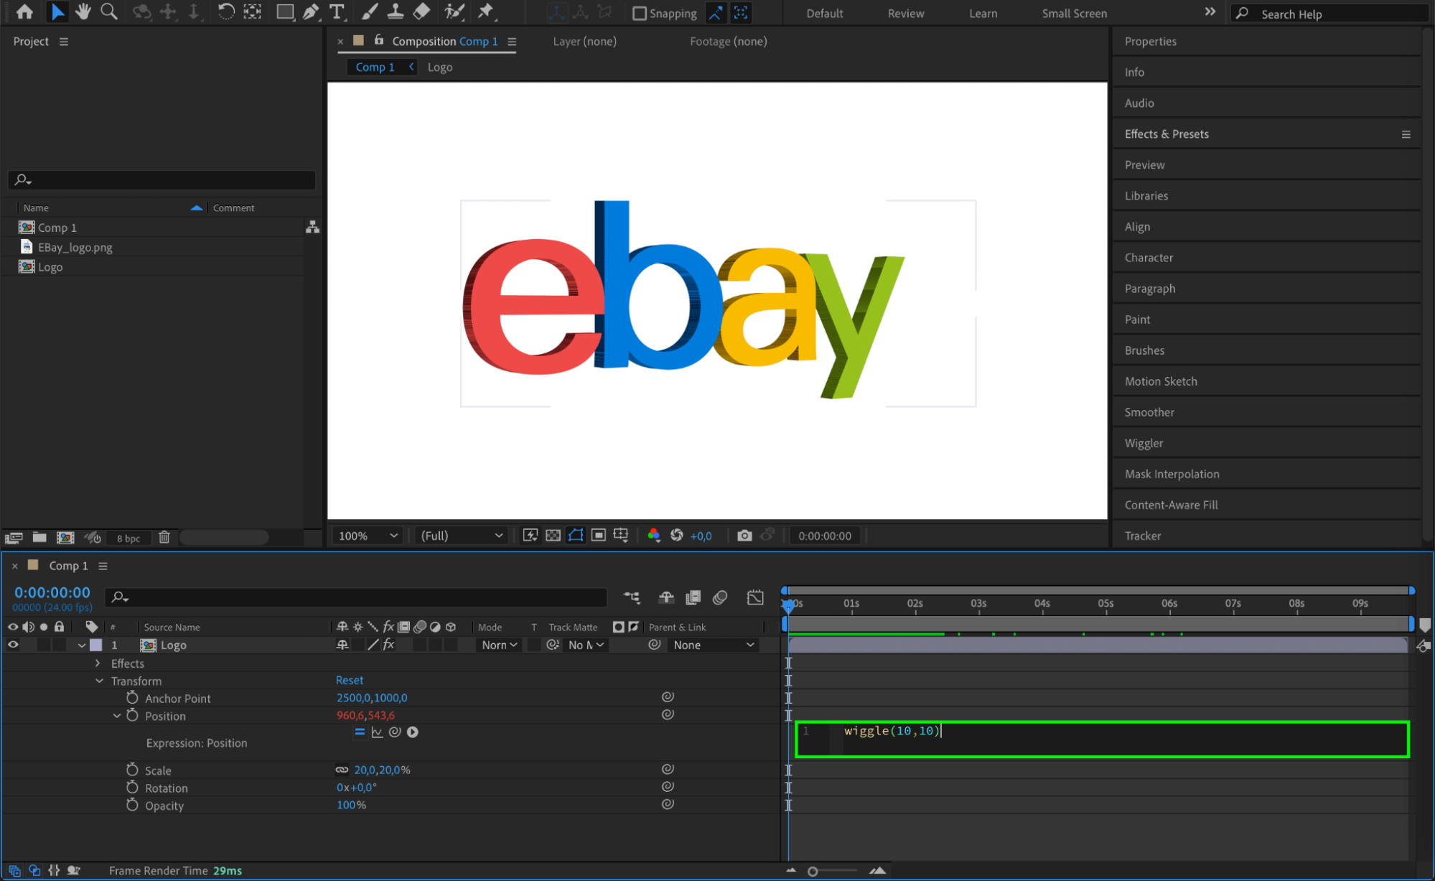The image size is (1435, 881).
Task: Open the (Full) resolution dropdown
Action: pyautogui.click(x=462, y=536)
